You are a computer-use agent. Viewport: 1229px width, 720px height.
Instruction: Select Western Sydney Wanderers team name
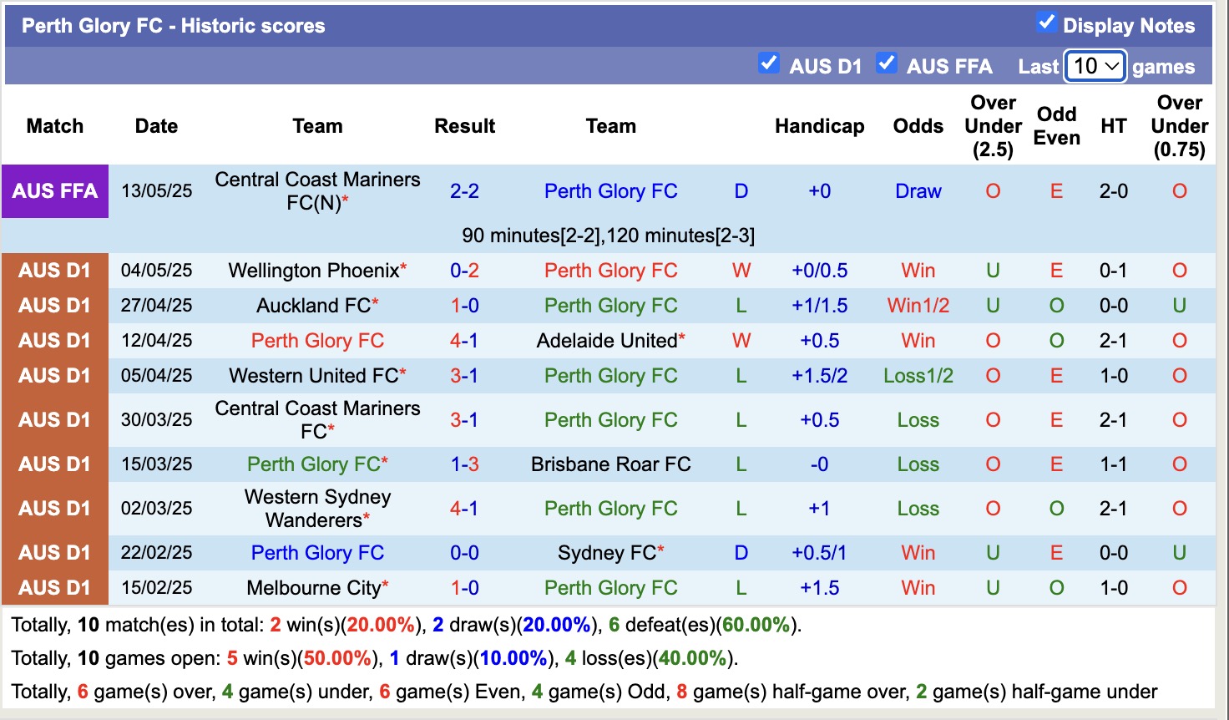point(317,507)
